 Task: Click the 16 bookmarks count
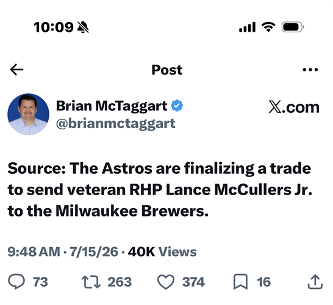tap(263, 282)
